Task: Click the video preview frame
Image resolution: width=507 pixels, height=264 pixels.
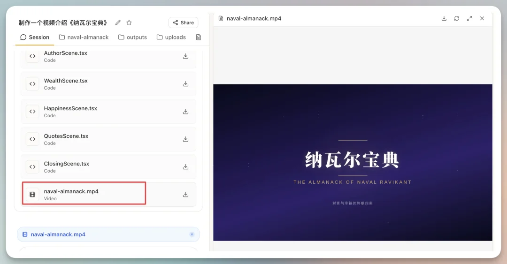Action: point(353,163)
